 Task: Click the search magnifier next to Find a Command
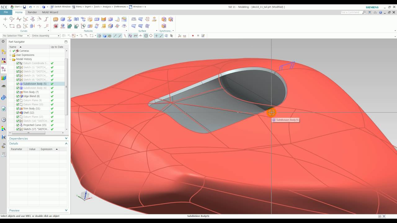[364, 12]
